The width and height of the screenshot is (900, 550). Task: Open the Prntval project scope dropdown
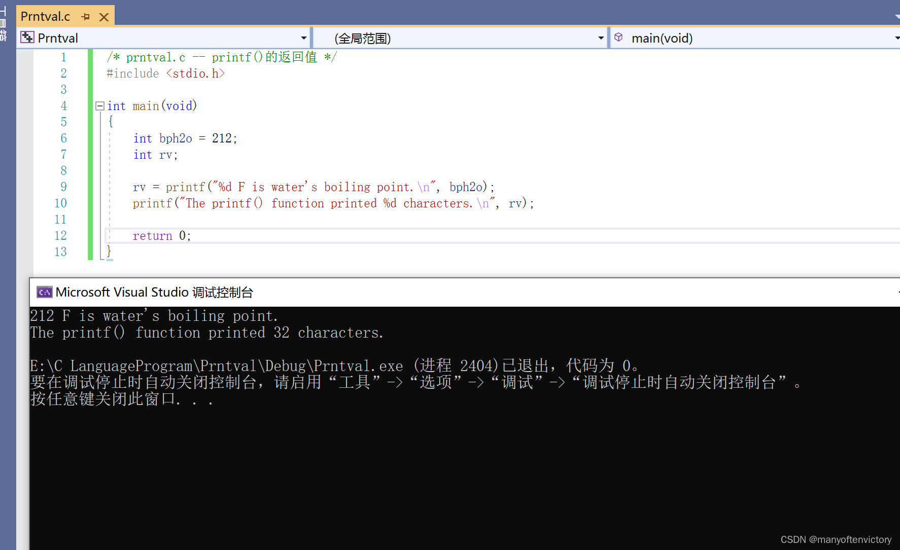click(x=303, y=38)
